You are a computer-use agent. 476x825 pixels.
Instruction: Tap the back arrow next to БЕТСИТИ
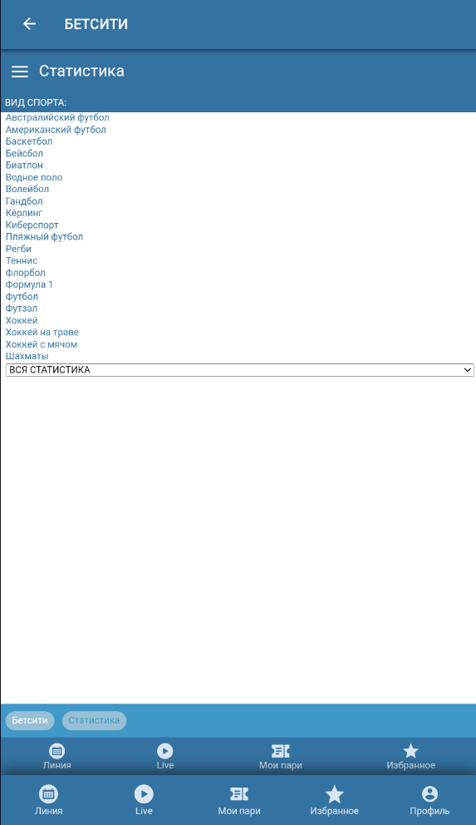coord(29,23)
